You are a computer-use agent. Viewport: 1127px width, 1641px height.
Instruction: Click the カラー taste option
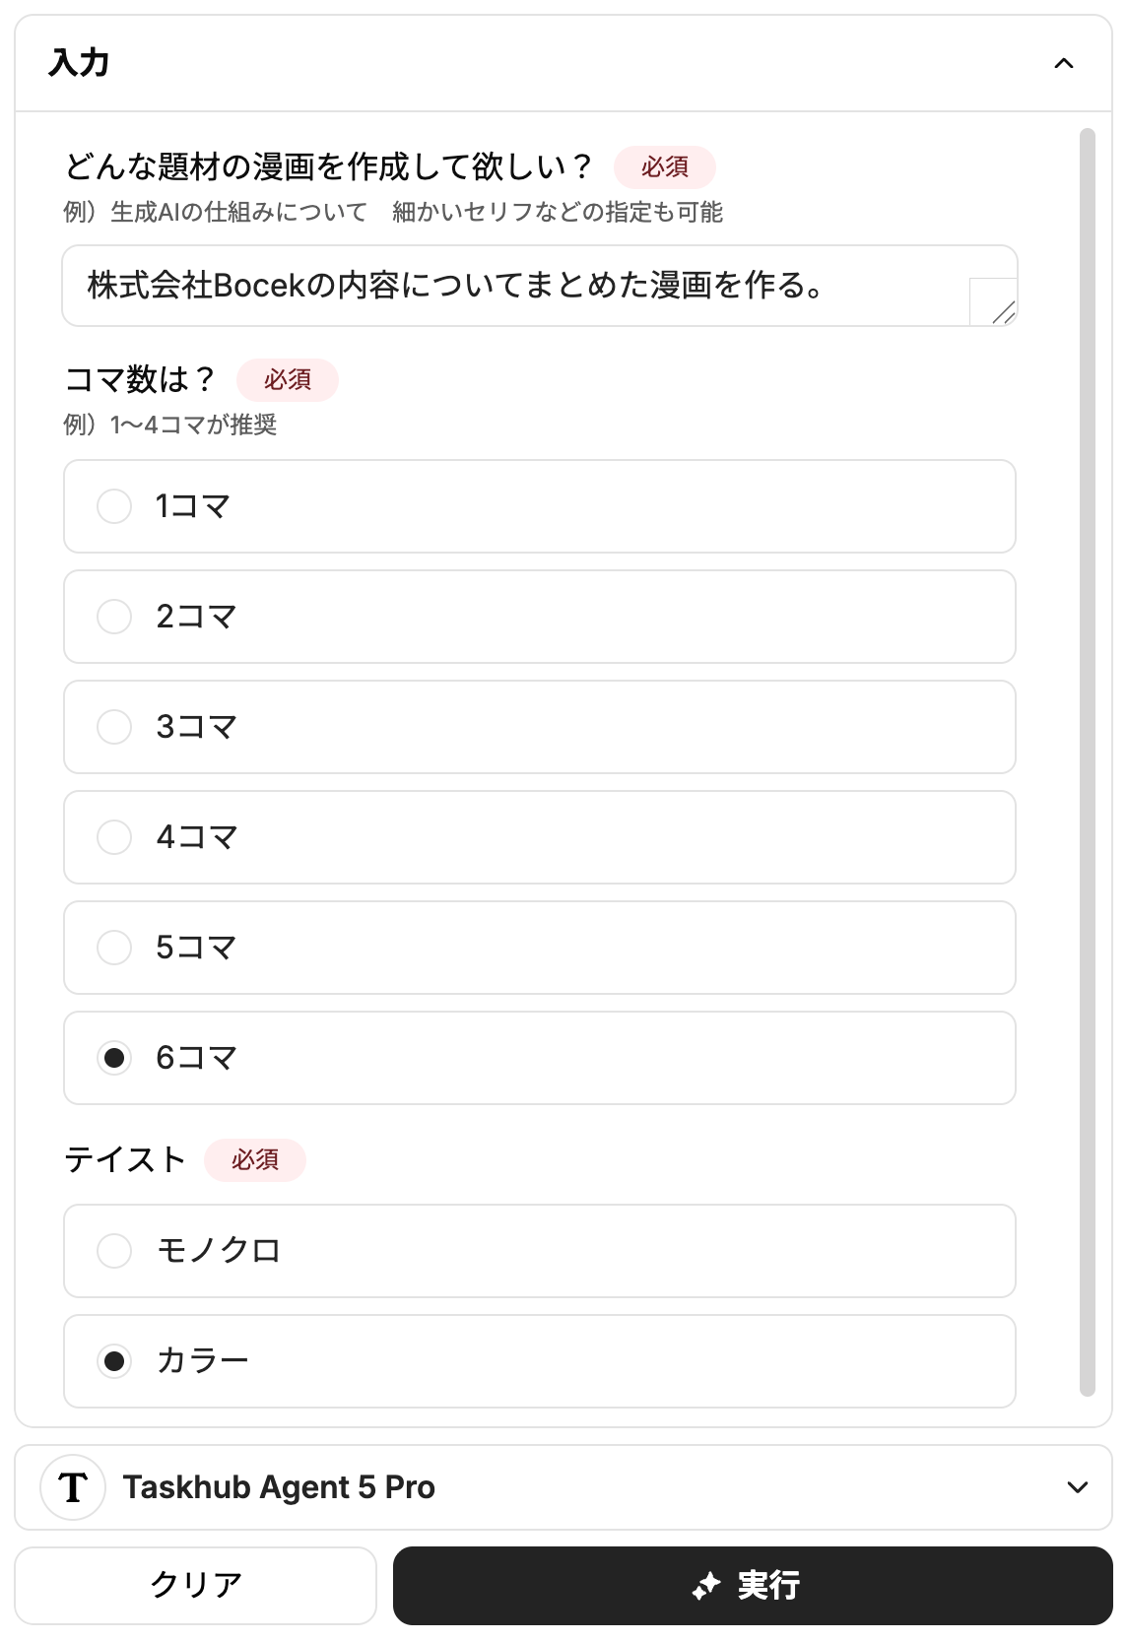[x=114, y=1361]
